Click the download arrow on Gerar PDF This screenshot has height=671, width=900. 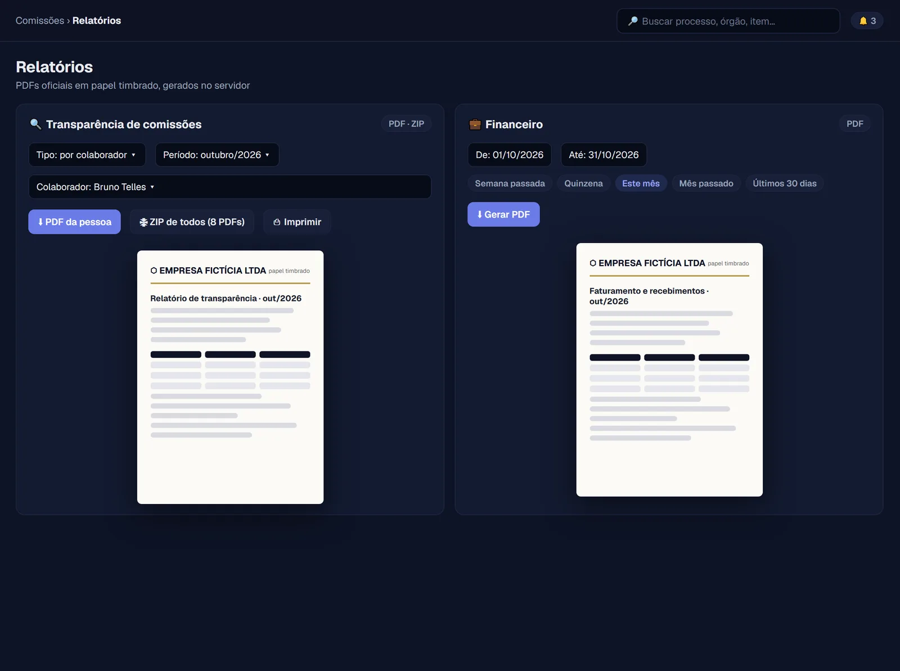pyautogui.click(x=480, y=214)
